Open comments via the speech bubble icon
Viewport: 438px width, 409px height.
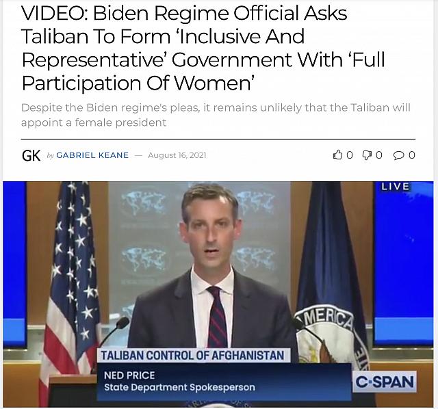click(398, 155)
